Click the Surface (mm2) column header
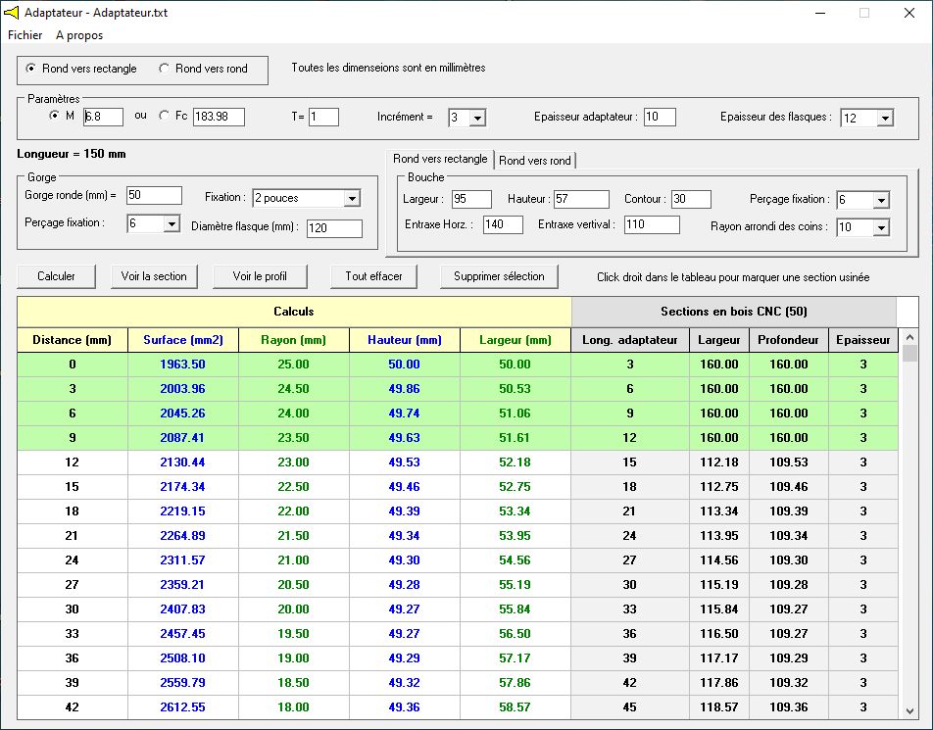This screenshot has height=730, width=933. pyautogui.click(x=183, y=340)
